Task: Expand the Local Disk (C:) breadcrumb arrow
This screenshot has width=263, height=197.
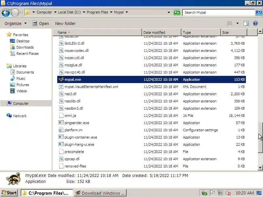Action: [84, 12]
